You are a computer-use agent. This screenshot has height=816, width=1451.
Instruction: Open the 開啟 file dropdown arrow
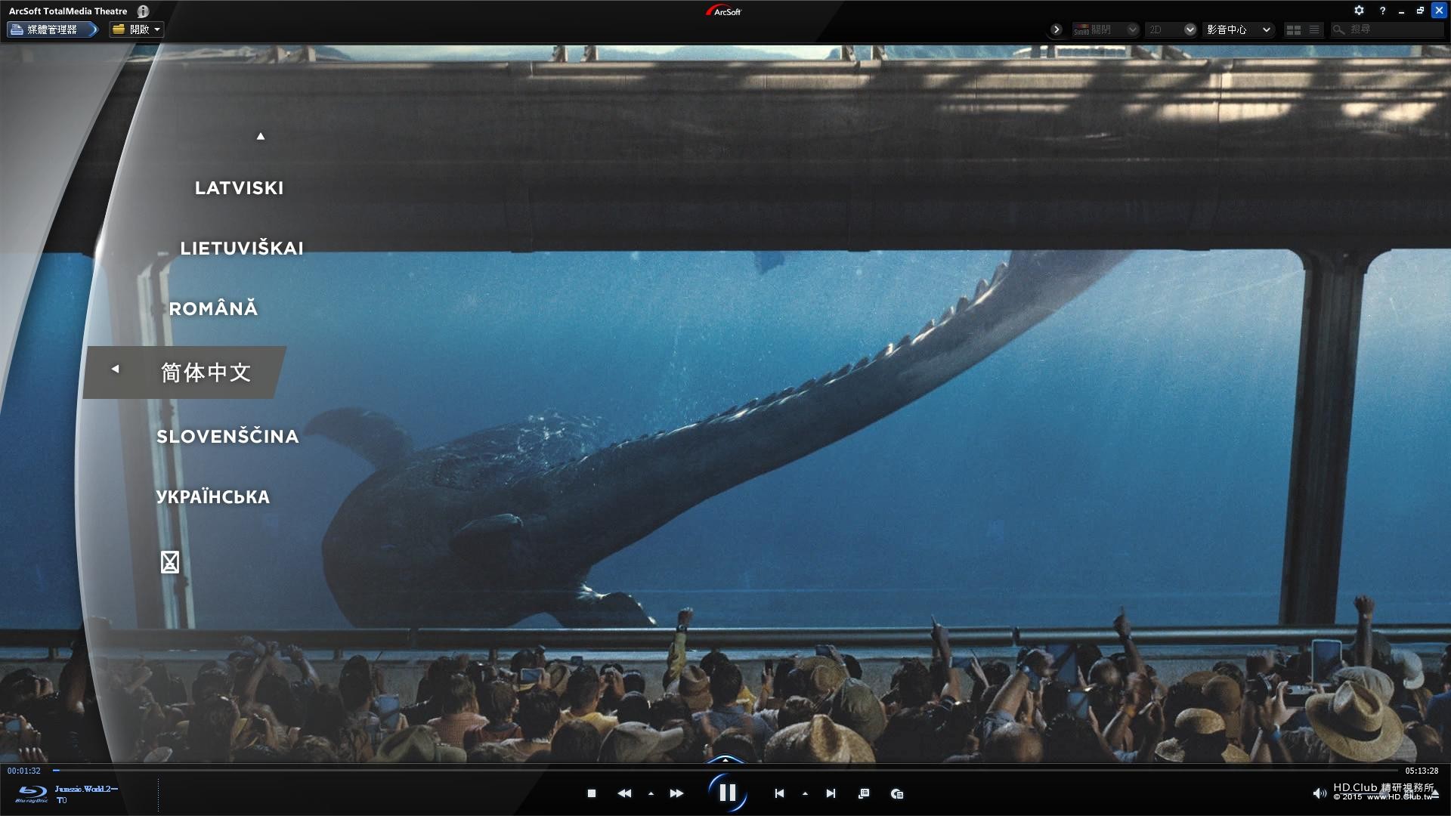156,29
